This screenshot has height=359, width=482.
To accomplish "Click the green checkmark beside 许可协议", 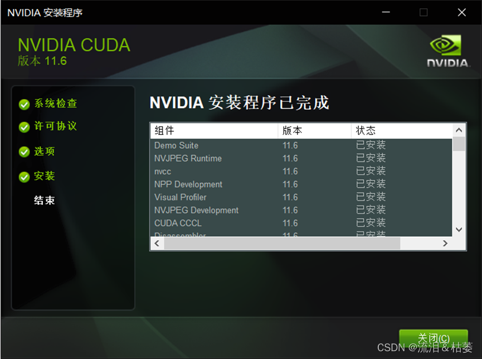I will tap(24, 127).
